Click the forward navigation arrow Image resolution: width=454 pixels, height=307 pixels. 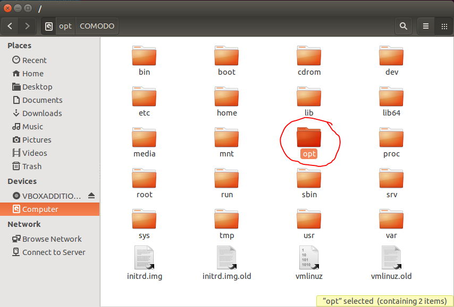pos(27,26)
